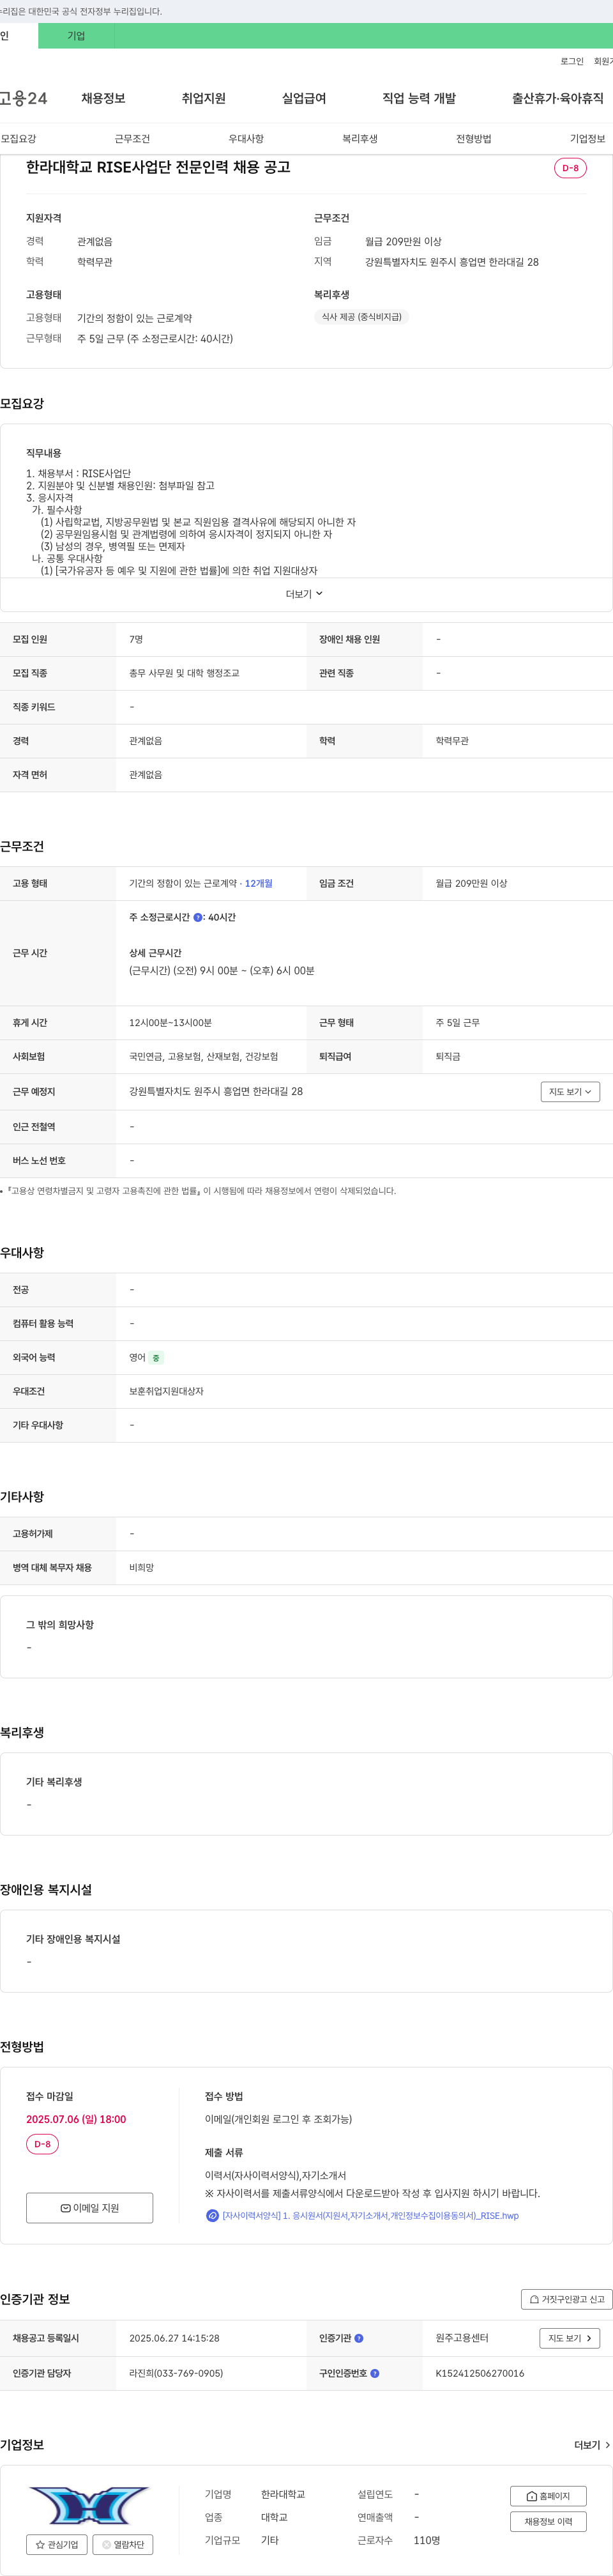Image resolution: width=613 pixels, height=2576 pixels.
Task: Click the 주 소정근로시간 help icon
Action: 198,917
